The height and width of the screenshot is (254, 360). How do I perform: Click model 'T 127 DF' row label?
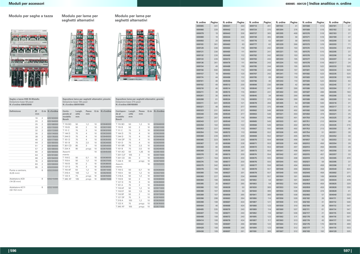tap(120, 197)
